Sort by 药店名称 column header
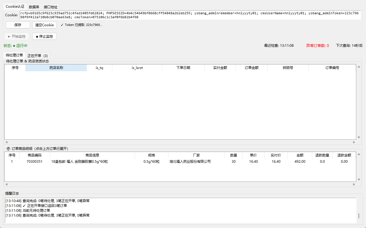Screen dimensions: 366x228 coord(56,68)
